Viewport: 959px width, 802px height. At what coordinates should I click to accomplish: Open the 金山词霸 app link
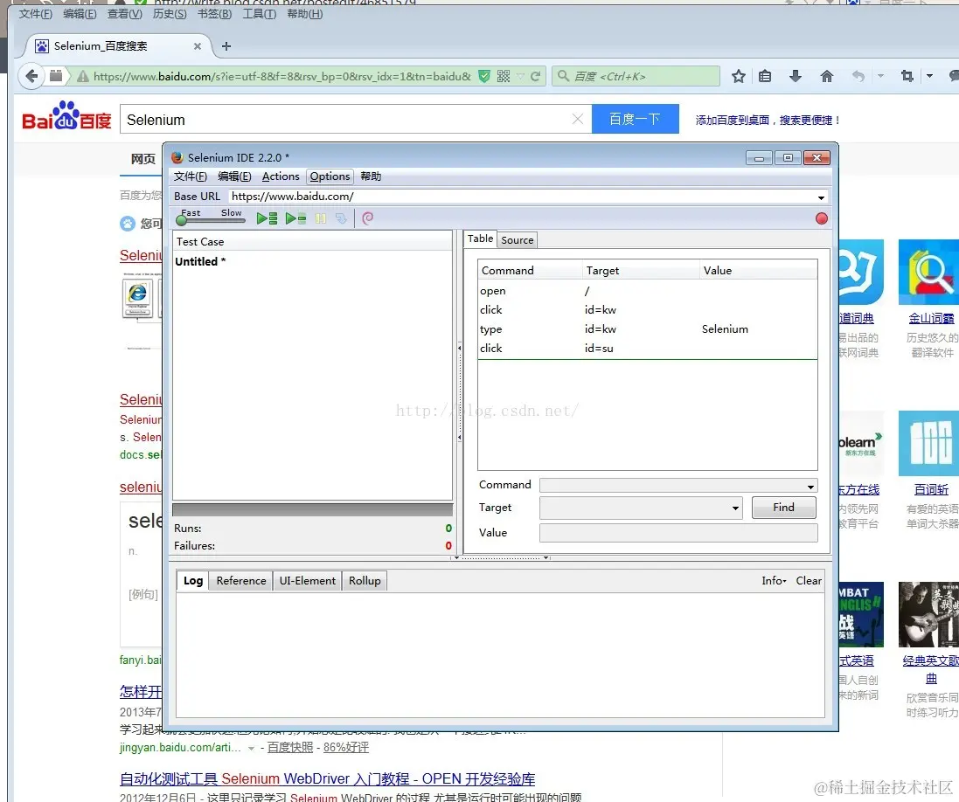[x=931, y=319]
